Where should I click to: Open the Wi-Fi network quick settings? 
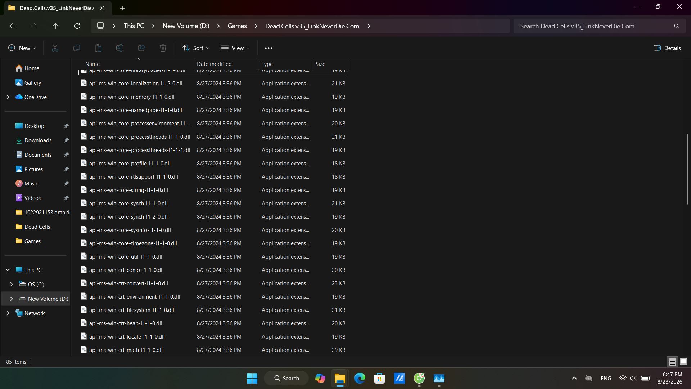623,378
